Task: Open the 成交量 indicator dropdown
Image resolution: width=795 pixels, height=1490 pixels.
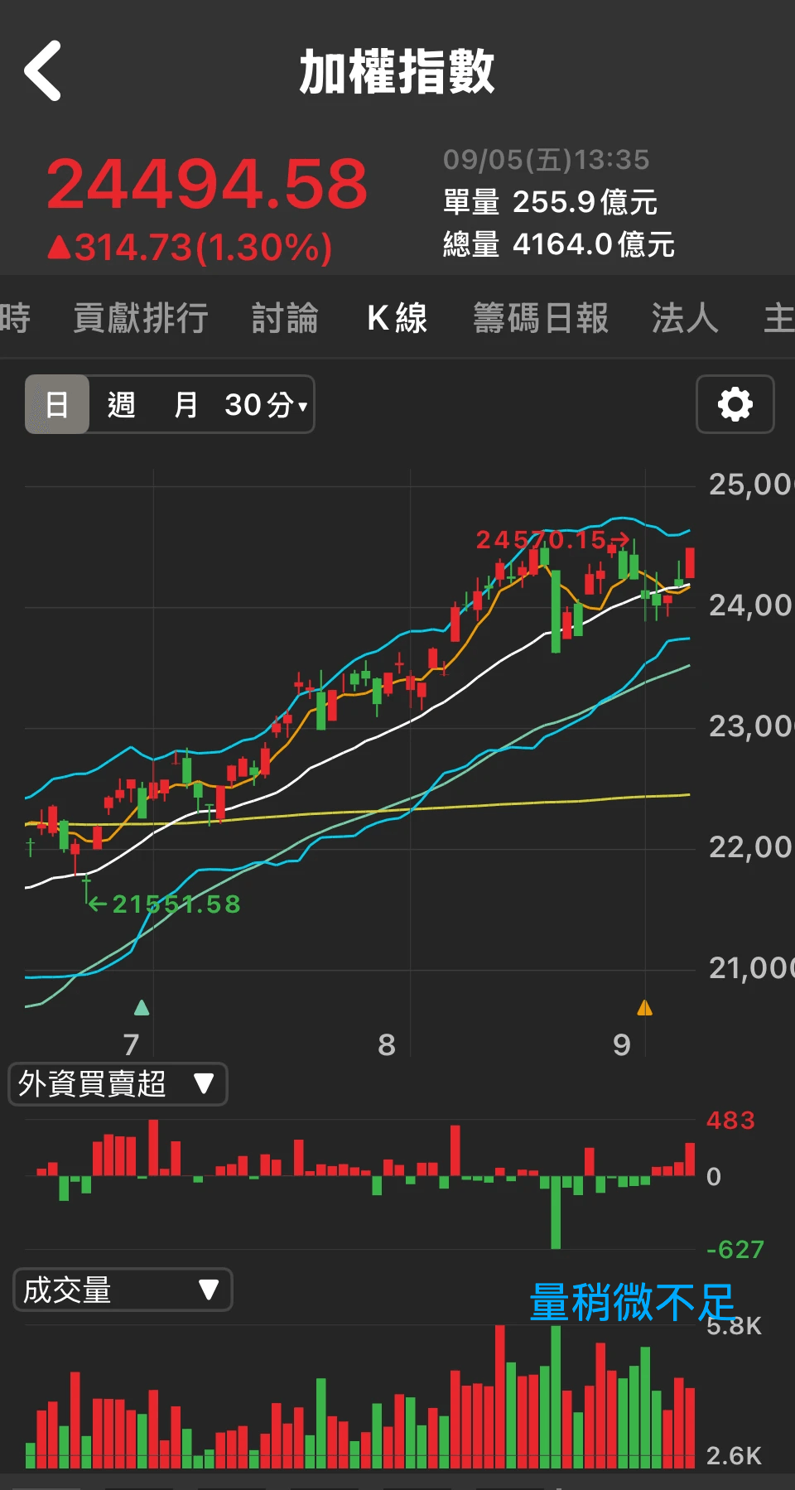Action: pos(123,1290)
